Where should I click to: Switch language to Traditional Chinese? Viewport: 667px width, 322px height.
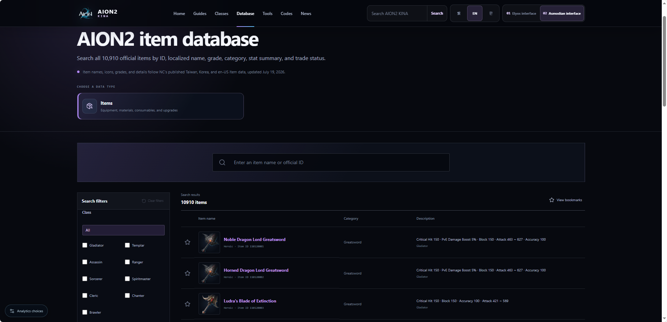(459, 13)
